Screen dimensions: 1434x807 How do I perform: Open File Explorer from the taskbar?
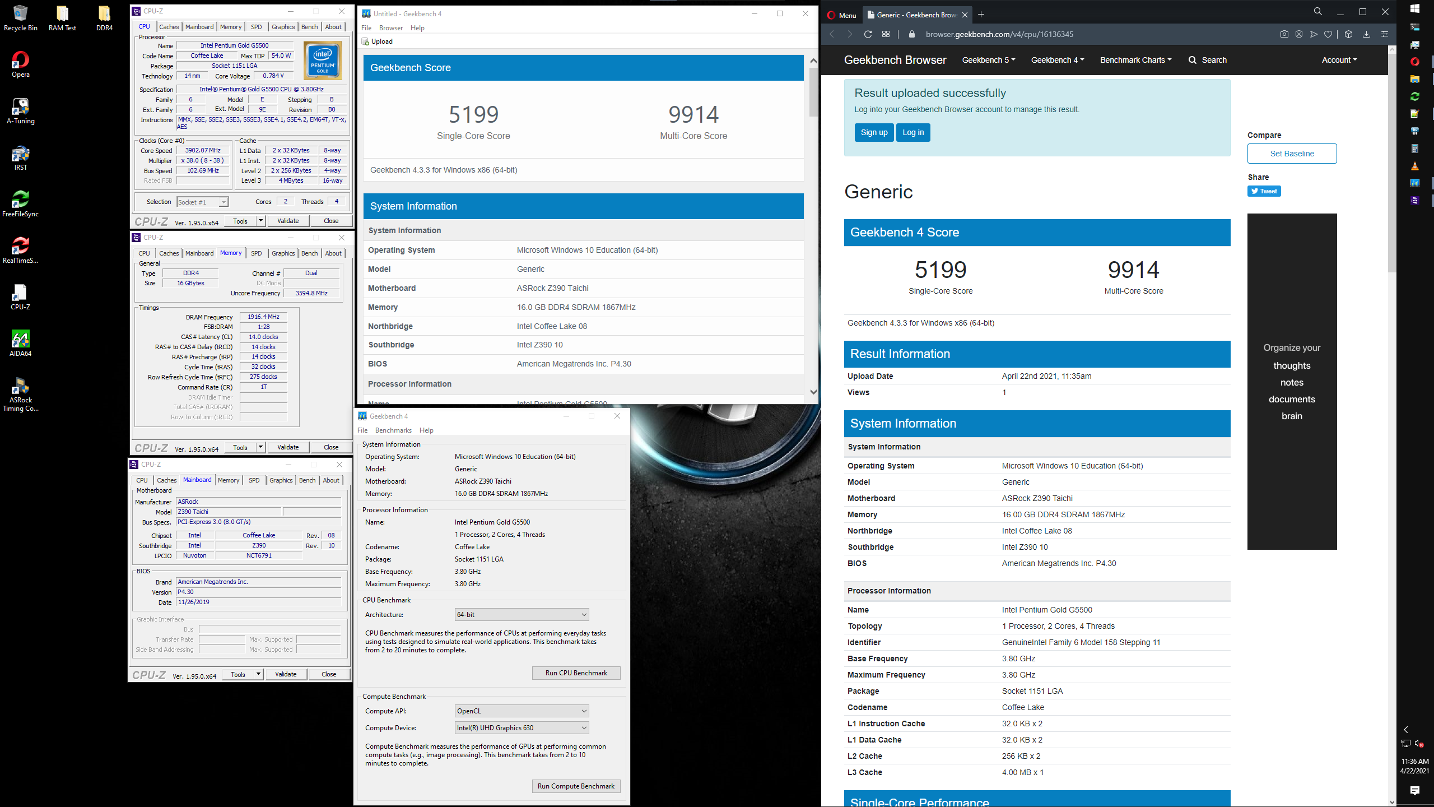click(1415, 79)
